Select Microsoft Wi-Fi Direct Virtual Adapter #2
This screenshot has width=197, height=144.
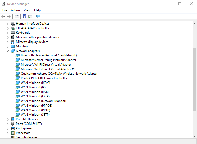point(48,69)
